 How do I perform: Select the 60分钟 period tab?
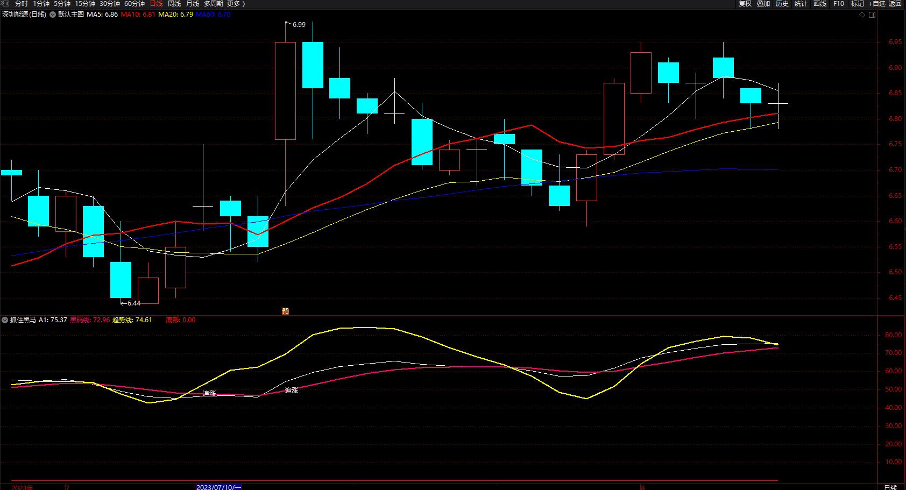pyautogui.click(x=135, y=4)
